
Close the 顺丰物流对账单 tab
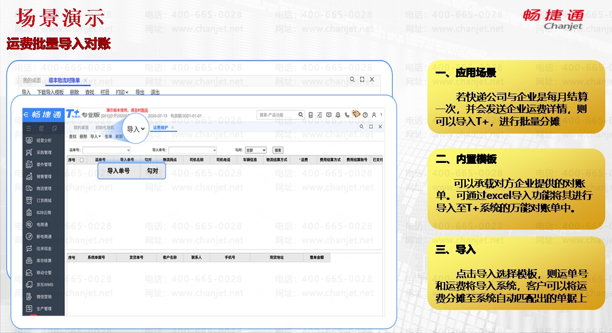[85, 80]
